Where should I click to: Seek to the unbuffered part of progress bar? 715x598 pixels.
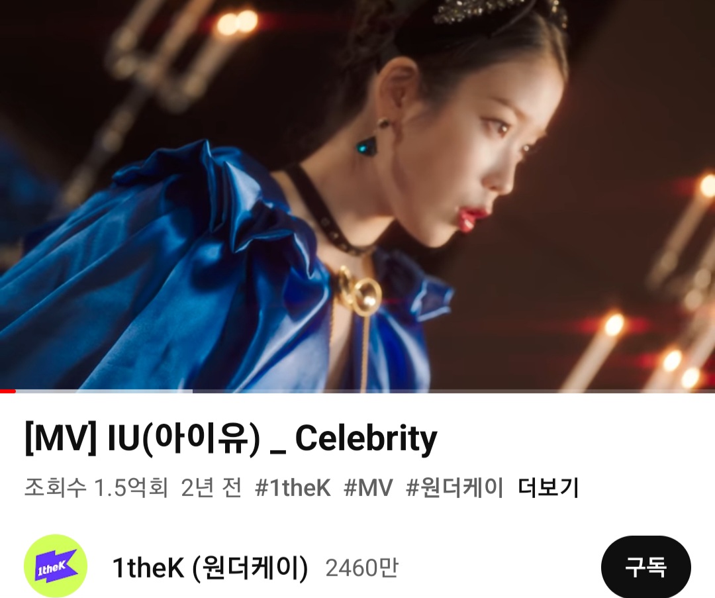[x=453, y=391]
